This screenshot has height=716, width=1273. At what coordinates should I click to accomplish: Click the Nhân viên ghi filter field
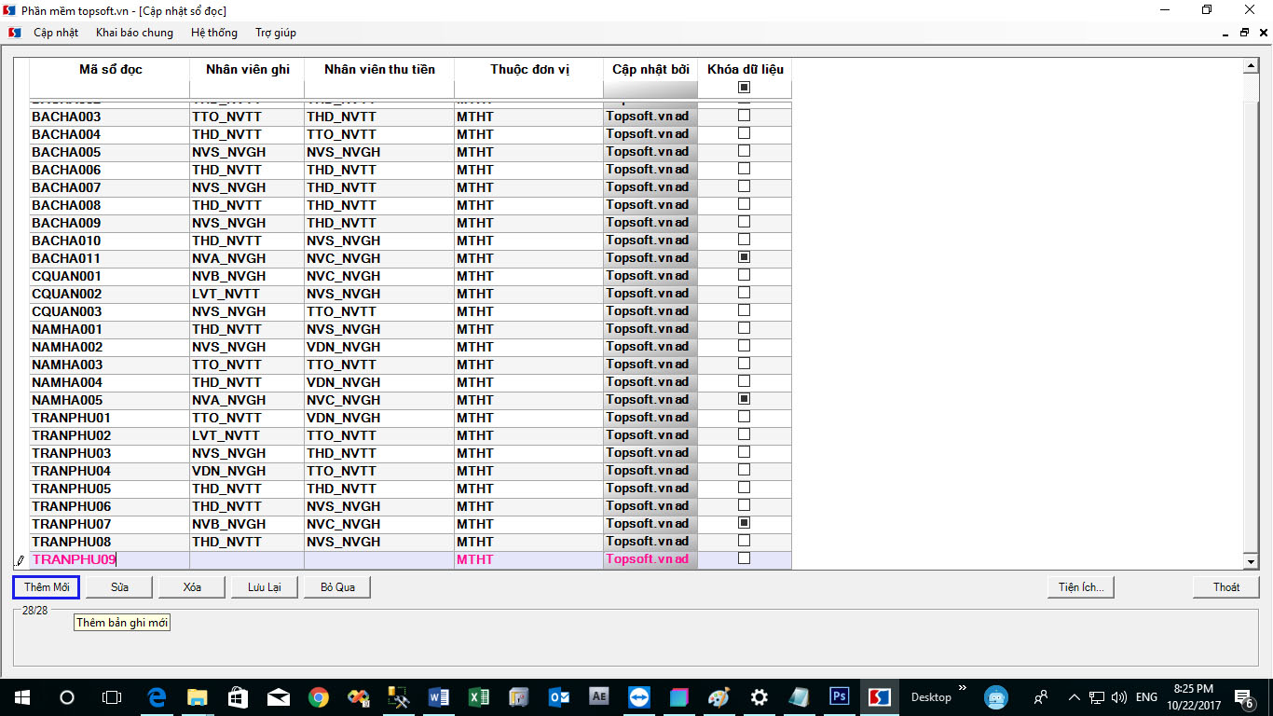click(x=247, y=89)
